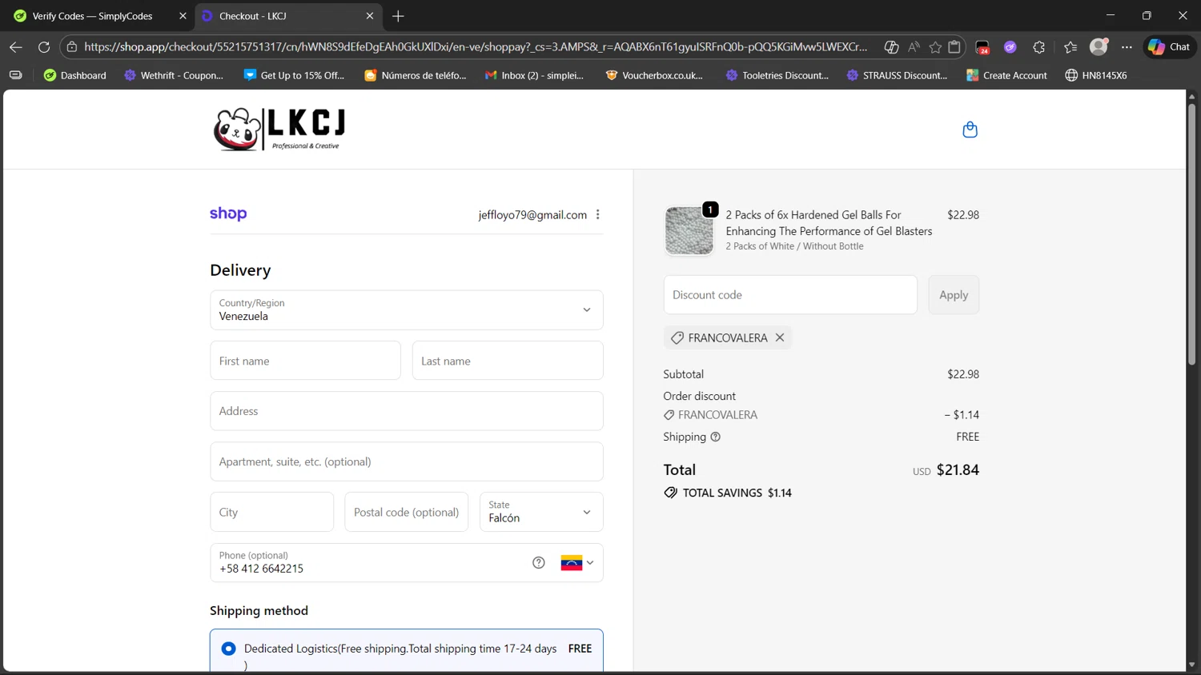Click the read aloud icon
This screenshot has width=1201, height=675.
pyautogui.click(x=914, y=47)
